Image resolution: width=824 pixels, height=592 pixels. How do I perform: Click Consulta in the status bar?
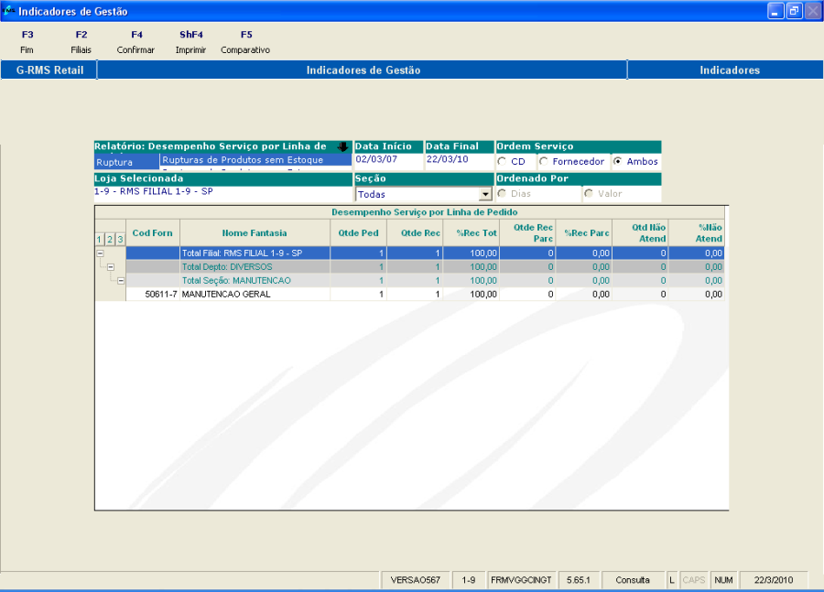point(633,580)
